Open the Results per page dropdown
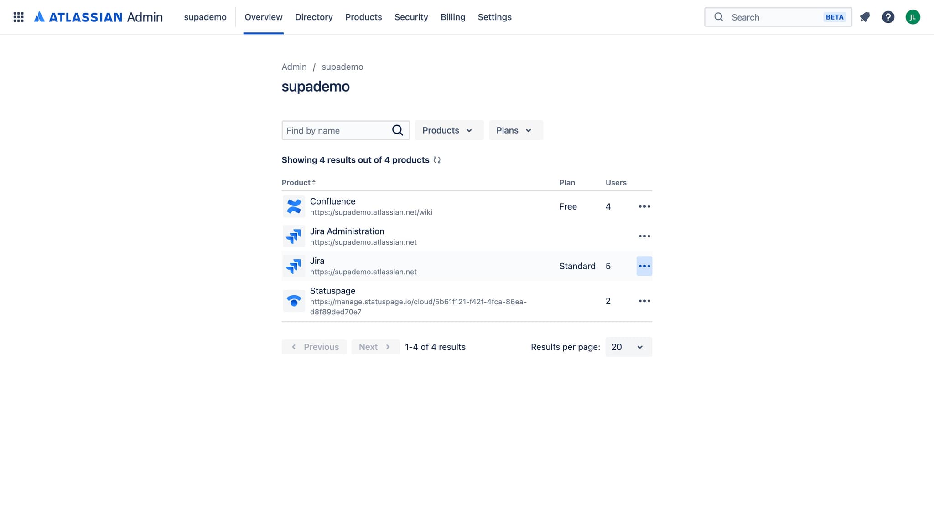The image size is (934, 529). (x=628, y=347)
